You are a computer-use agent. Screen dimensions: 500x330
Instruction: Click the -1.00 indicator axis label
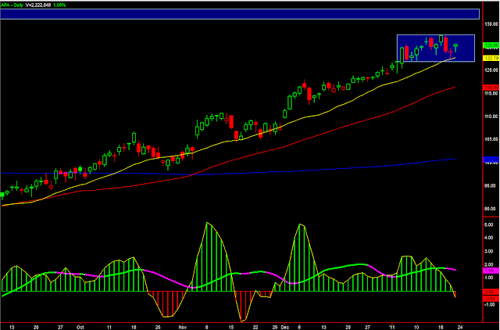coord(488,304)
